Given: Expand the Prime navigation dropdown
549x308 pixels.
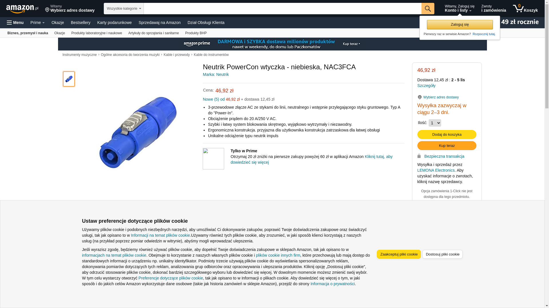Looking at the screenshot, I should pos(37,23).
